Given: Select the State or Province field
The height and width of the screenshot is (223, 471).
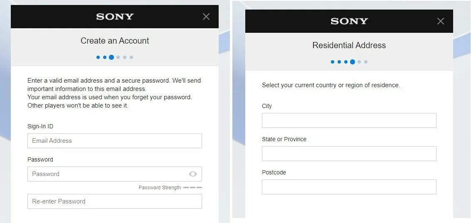Looking at the screenshot, I should coord(349,154).
